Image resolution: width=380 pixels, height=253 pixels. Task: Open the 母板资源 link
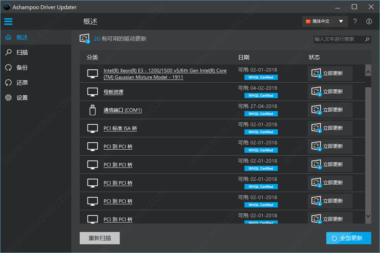pyautogui.click(x=113, y=92)
